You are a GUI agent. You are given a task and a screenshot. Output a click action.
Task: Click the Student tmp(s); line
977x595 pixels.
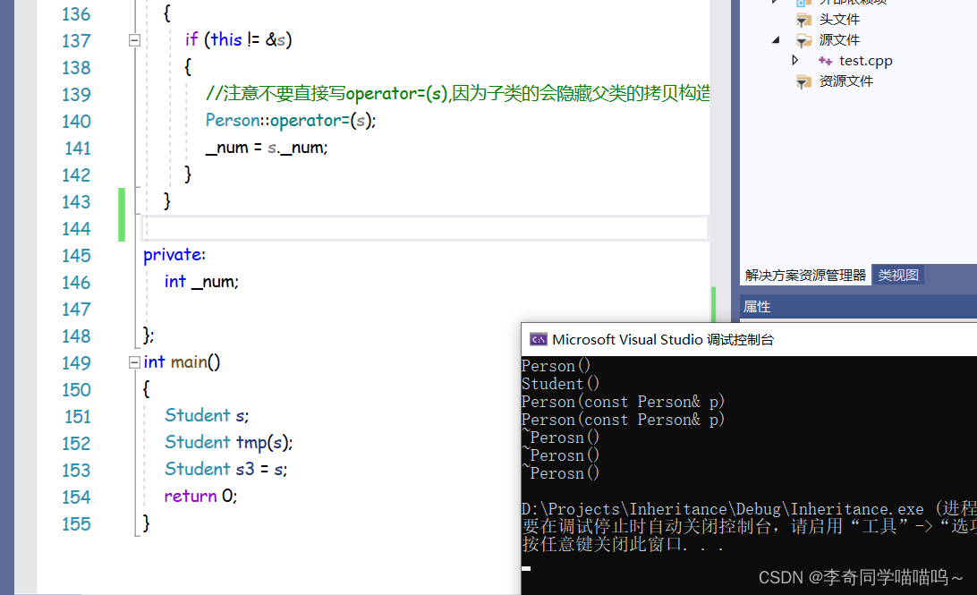point(229,442)
